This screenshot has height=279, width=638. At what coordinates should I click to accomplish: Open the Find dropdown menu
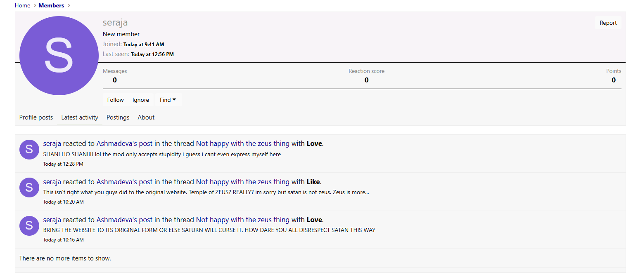pos(168,100)
